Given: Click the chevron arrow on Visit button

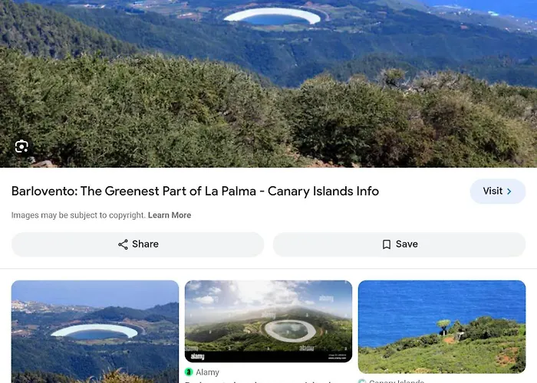Looking at the screenshot, I should pyautogui.click(x=509, y=191).
